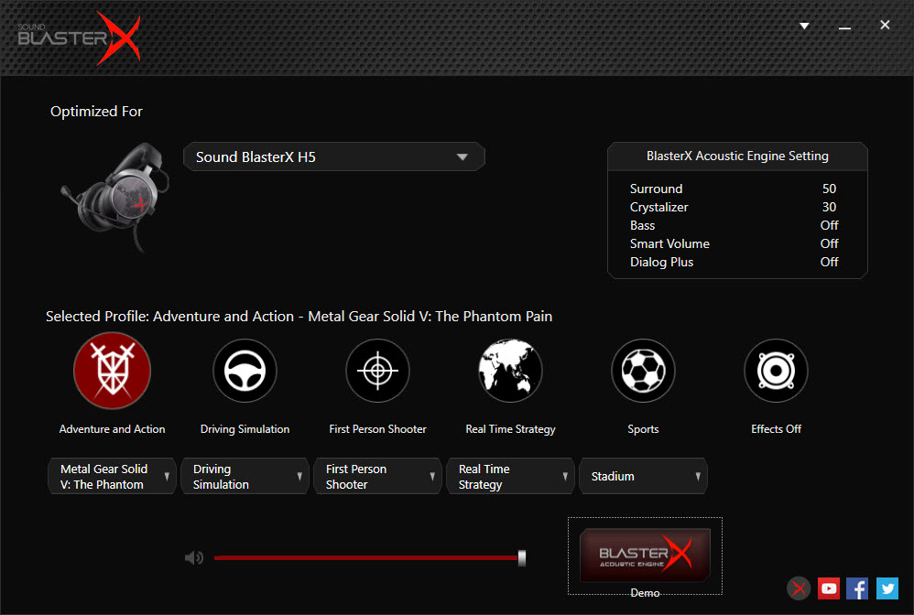Click the Effects Off label

(776, 429)
